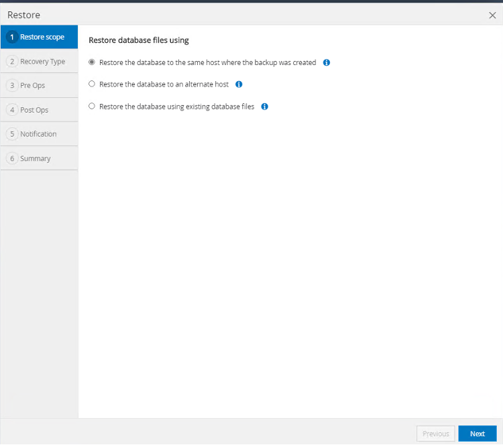
Task: Switch to the Pre Ops step
Action: point(33,86)
